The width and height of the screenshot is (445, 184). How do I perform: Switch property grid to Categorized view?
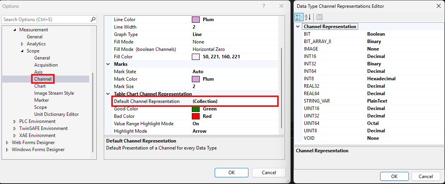(x=298, y=17)
